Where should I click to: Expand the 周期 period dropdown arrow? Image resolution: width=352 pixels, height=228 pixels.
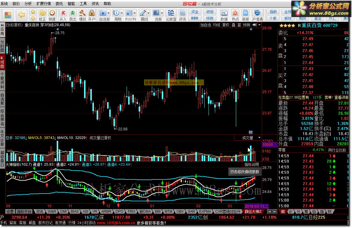coord(122,13)
